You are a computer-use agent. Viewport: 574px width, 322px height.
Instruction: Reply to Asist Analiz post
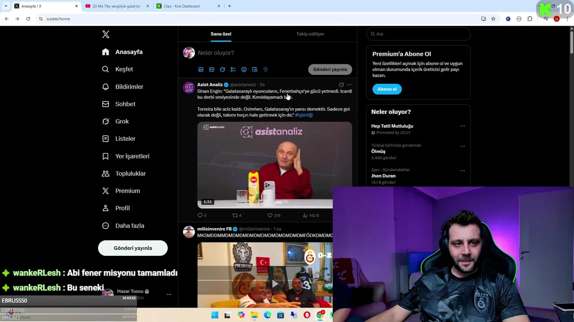click(202, 216)
